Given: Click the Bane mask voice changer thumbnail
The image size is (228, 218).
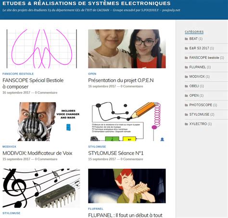Looking at the screenshot, I should pyautogui.click(x=49, y=122).
